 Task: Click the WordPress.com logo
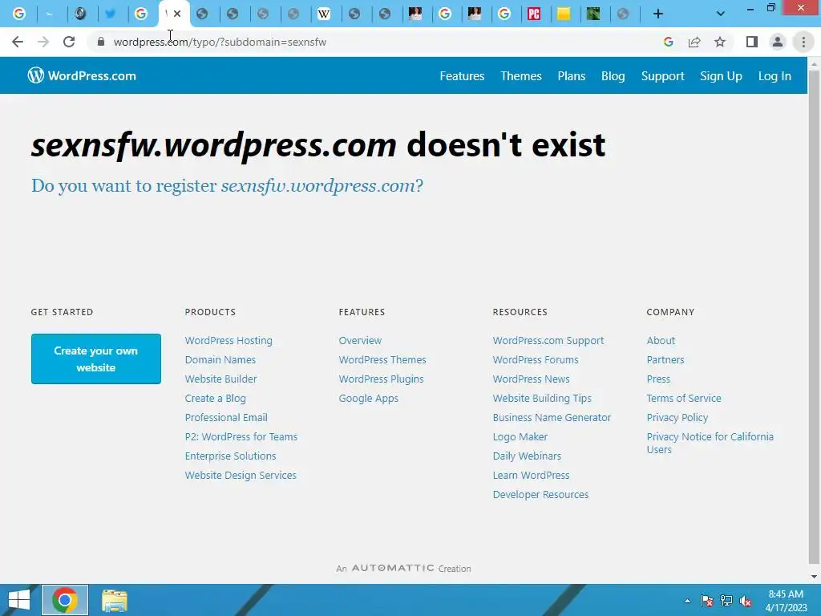pyautogui.click(x=82, y=75)
